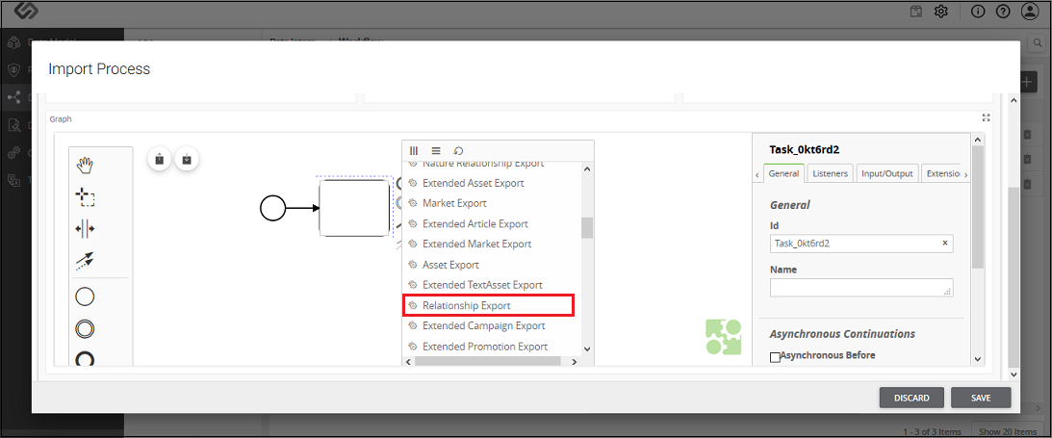Viewport: 1052px width, 438px height.
Task: Click into the Name input field
Action: pos(861,288)
